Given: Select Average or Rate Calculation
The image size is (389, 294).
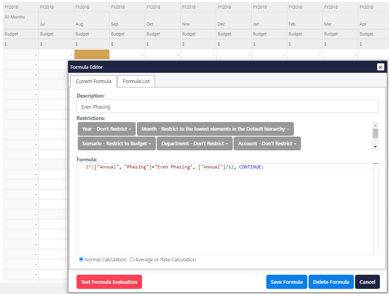Looking at the screenshot, I should pos(132,259).
